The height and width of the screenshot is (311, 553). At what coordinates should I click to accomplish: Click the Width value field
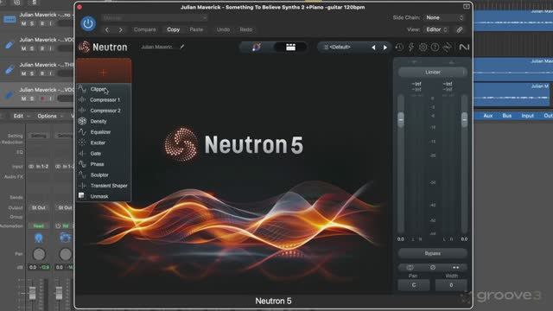pos(451,285)
